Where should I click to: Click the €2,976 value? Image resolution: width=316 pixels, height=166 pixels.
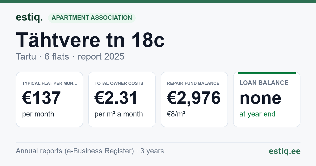(x=194, y=98)
